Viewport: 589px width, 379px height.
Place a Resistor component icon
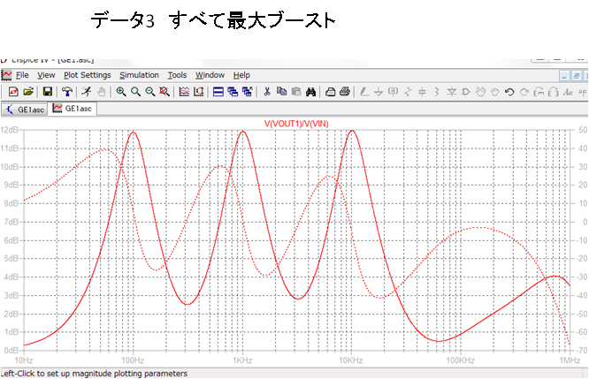[408, 92]
